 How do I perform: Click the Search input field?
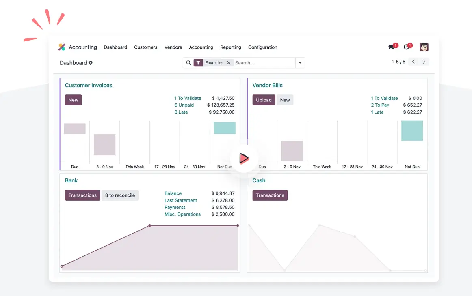click(x=264, y=63)
